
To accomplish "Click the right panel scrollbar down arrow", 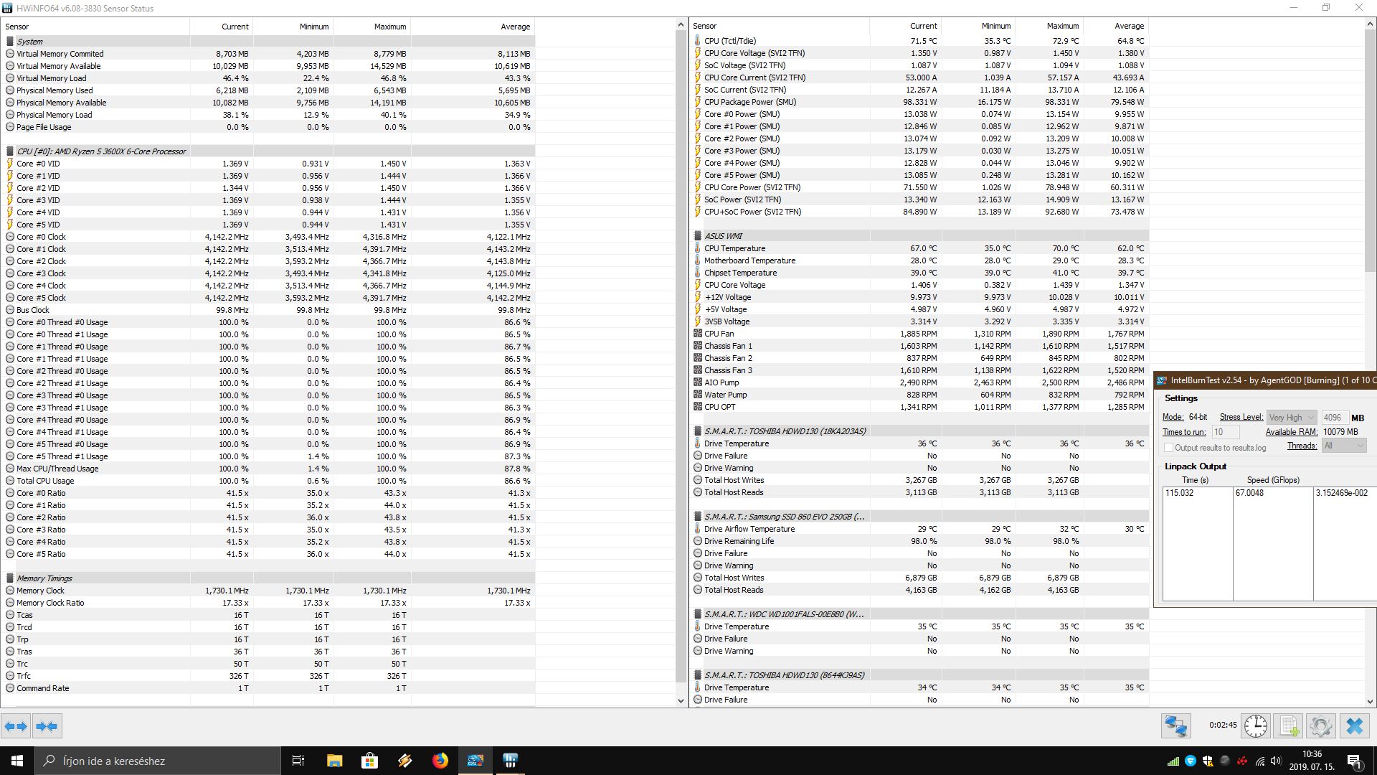I will (1370, 701).
